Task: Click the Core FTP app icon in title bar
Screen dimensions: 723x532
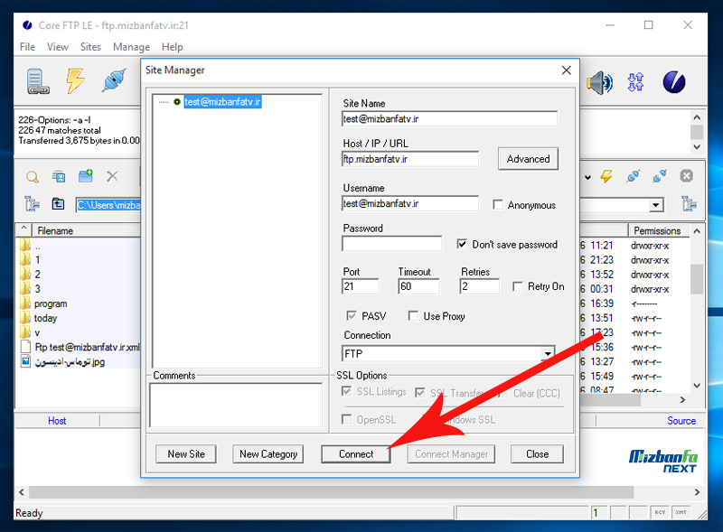Action: coord(27,25)
